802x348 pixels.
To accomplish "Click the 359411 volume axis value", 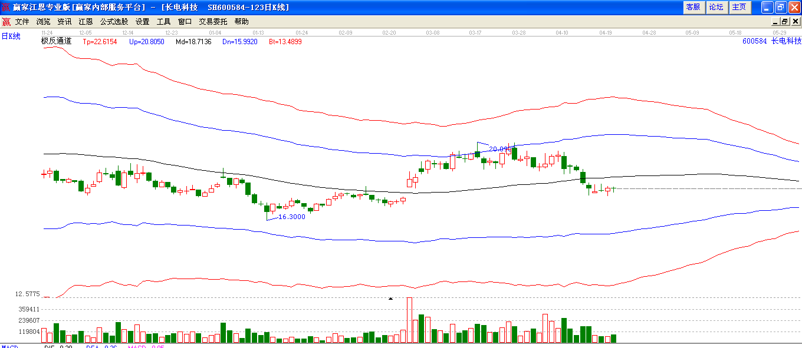I will (x=28, y=309).
